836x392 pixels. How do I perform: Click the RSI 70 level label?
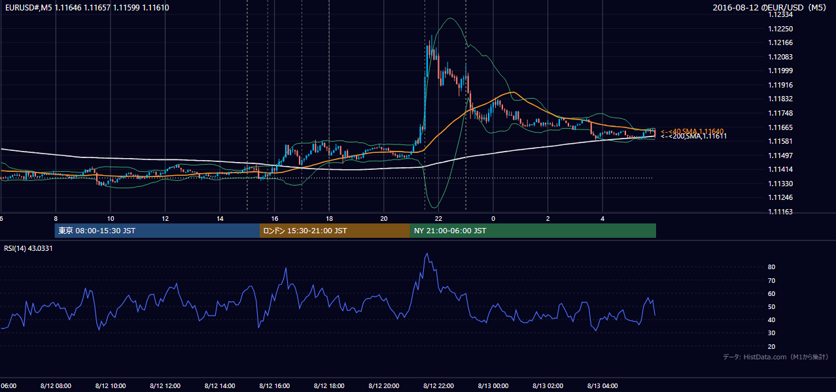tap(772, 280)
